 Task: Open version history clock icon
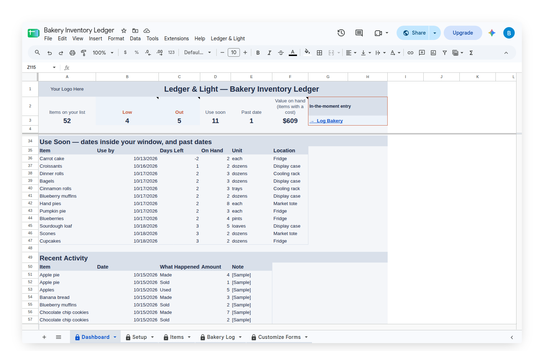pyautogui.click(x=341, y=33)
